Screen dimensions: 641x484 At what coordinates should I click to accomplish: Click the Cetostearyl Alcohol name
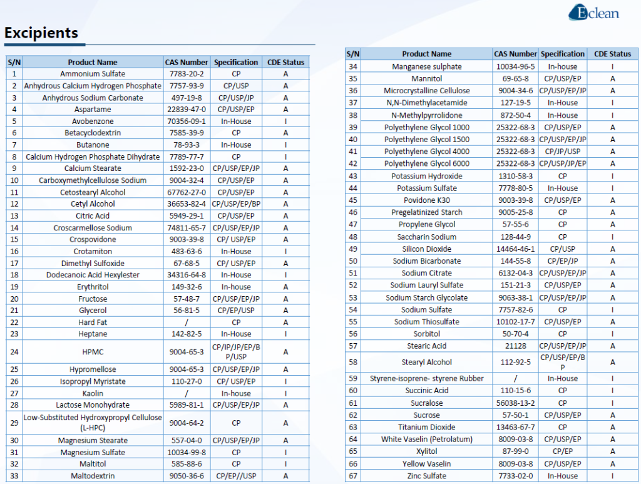[93, 192]
